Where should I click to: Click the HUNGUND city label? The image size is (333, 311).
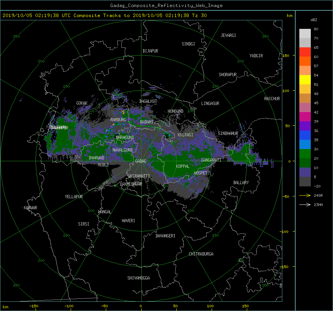(x=175, y=111)
